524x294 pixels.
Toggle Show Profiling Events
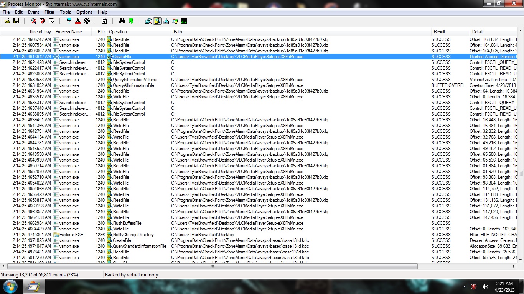click(x=184, y=21)
